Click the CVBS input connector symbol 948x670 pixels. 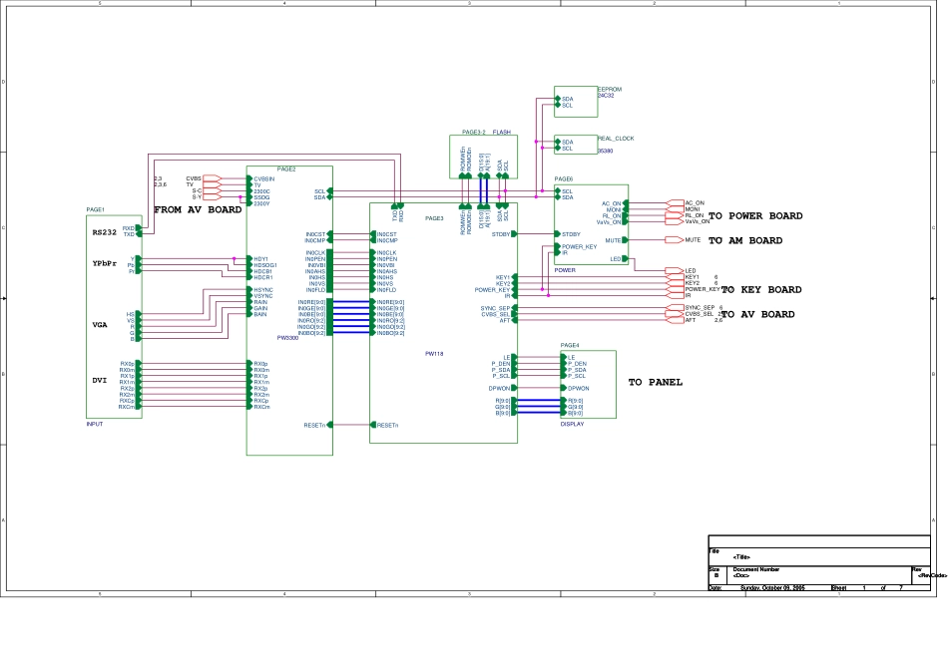coord(212,178)
